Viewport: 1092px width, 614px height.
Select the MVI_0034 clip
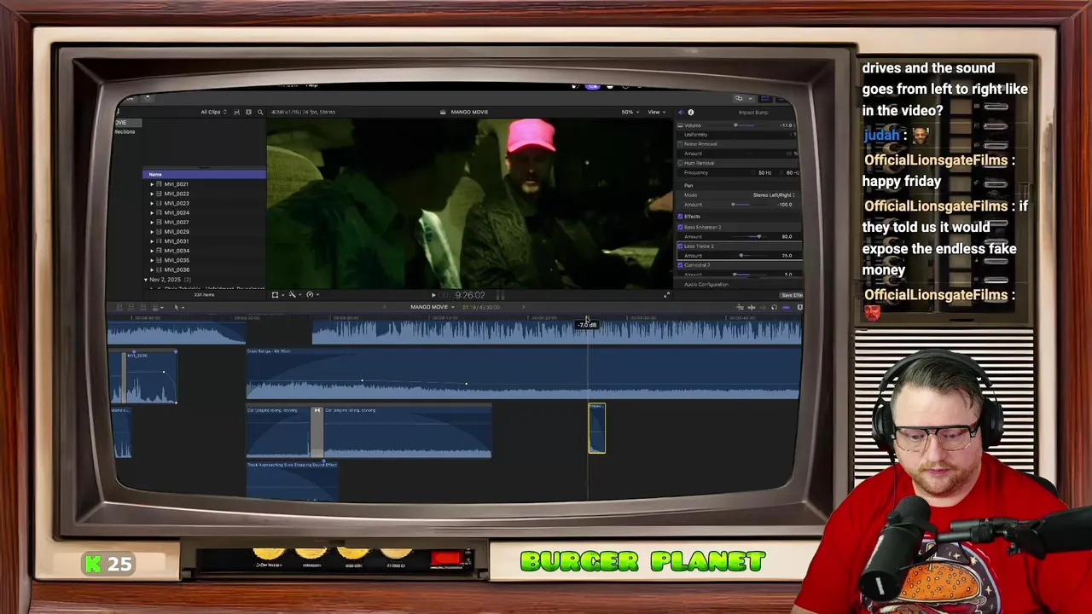[177, 251]
